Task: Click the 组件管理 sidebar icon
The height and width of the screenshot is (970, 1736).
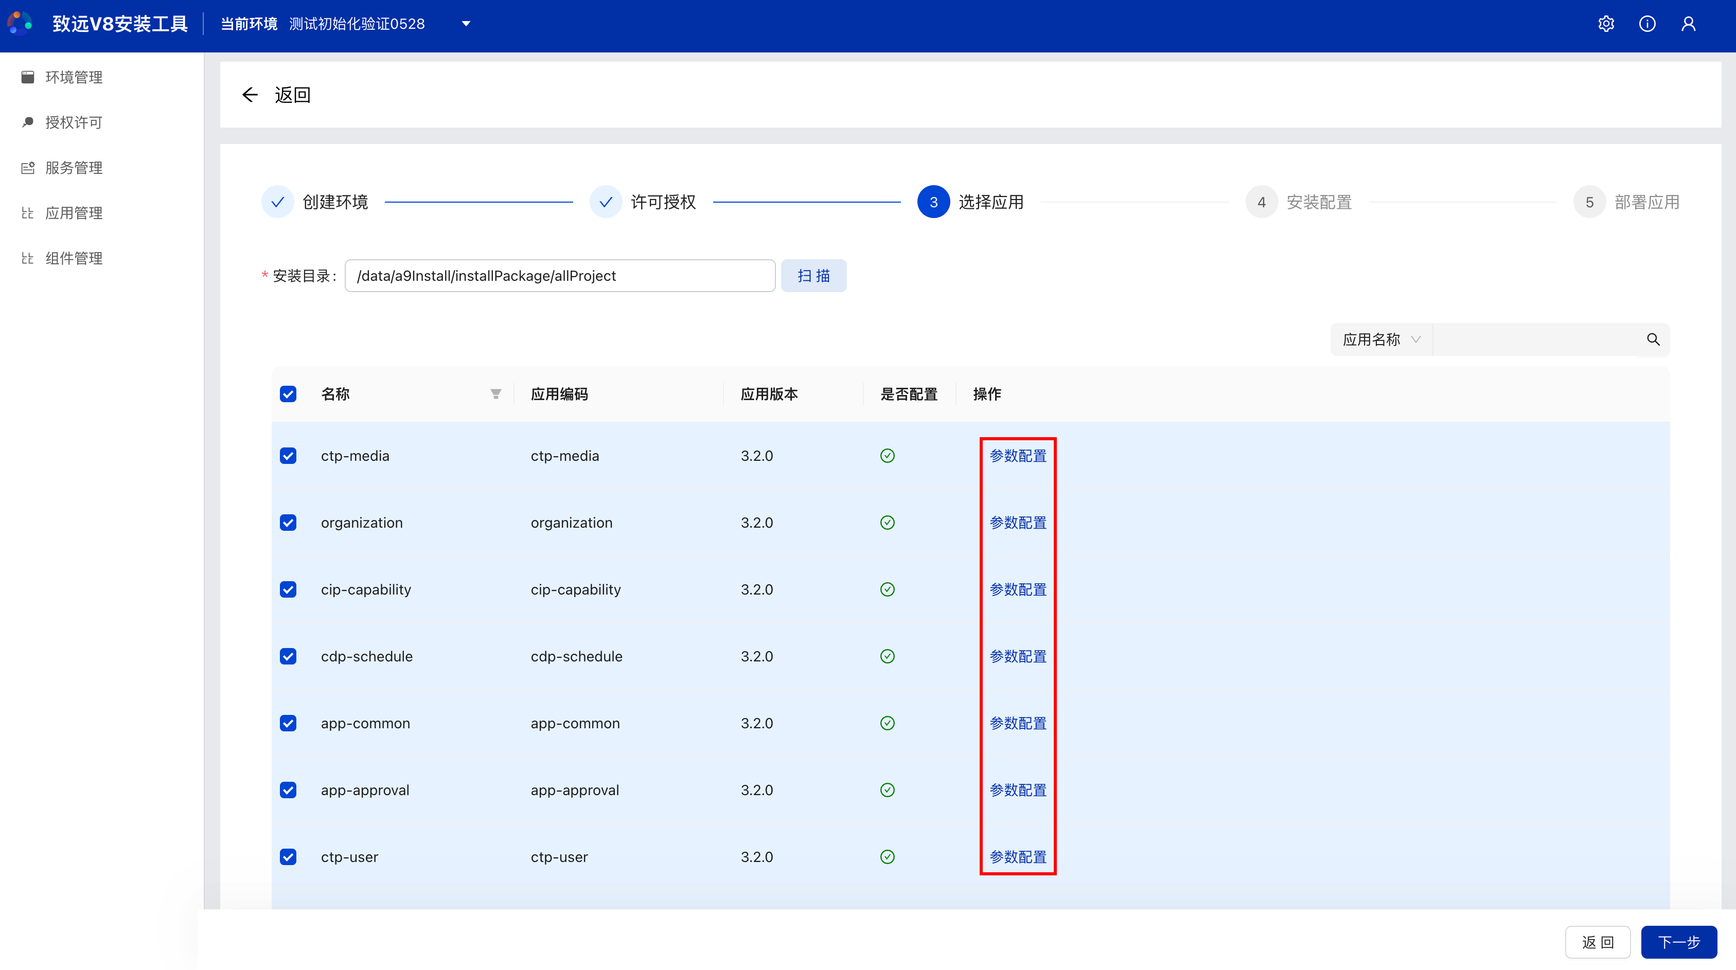Action: click(x=28, y=258)
